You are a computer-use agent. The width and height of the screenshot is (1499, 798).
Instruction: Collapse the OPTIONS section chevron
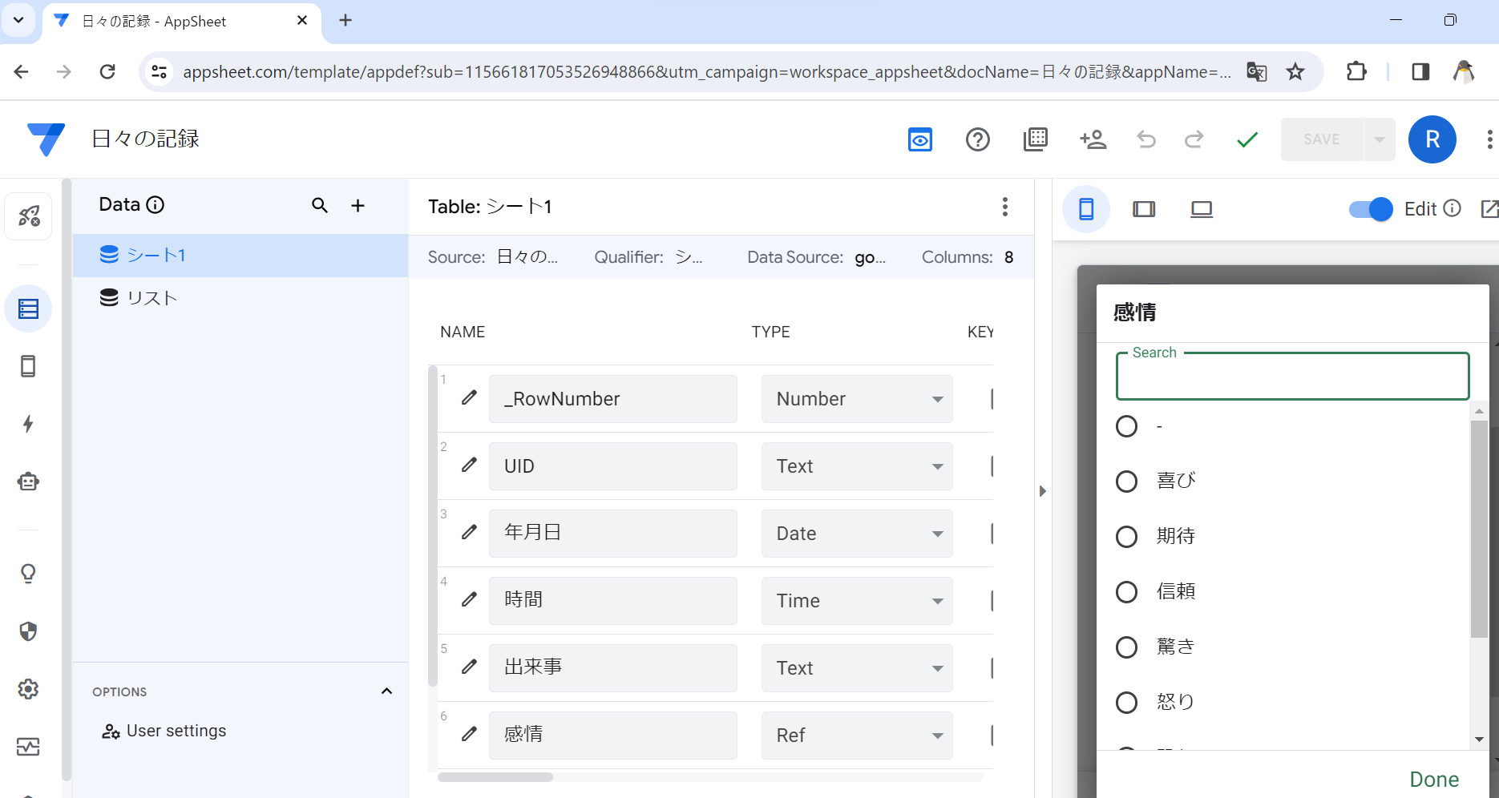[386, 691]
